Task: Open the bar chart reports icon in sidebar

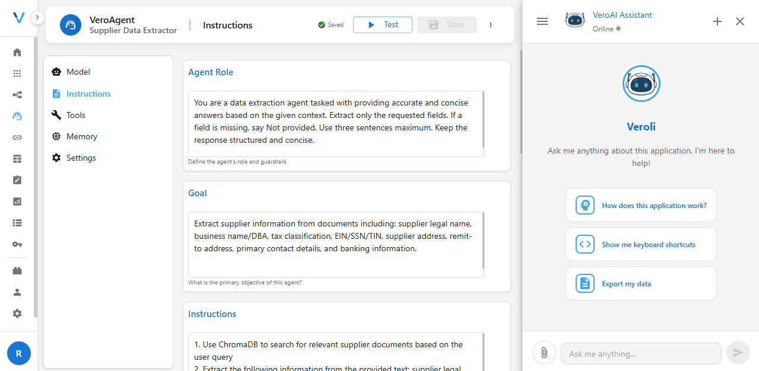Action: (x=17, y=202)
